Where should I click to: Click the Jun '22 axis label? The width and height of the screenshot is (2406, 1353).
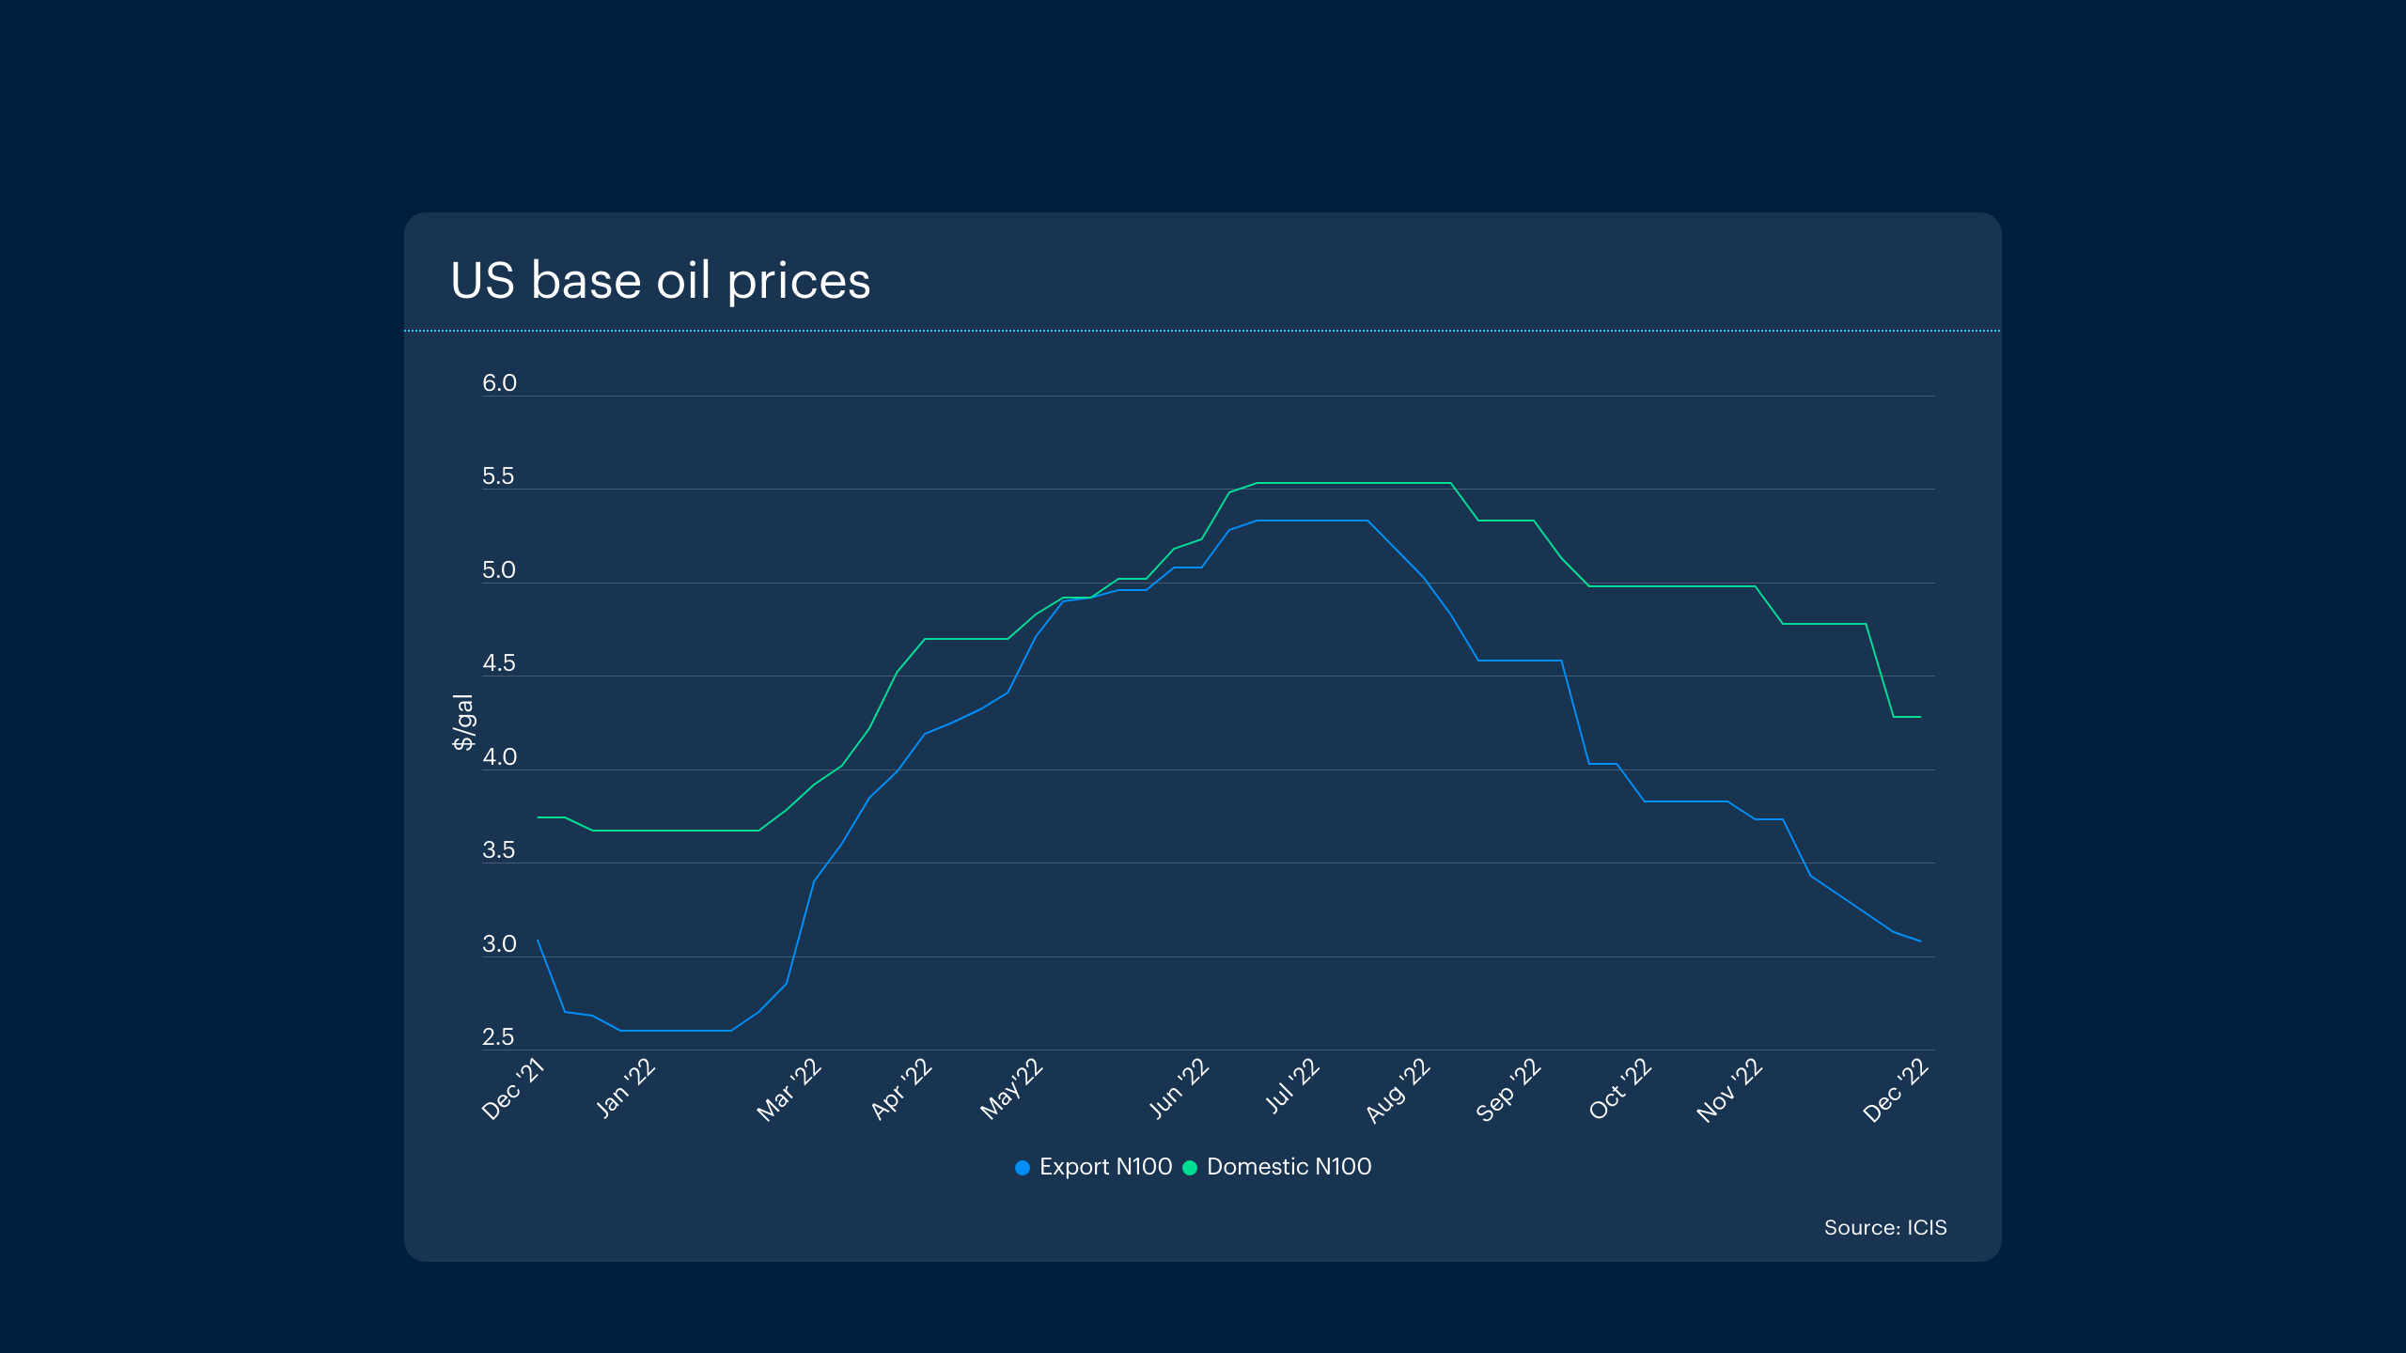pyautogui.click(x=1179, y=1088)
